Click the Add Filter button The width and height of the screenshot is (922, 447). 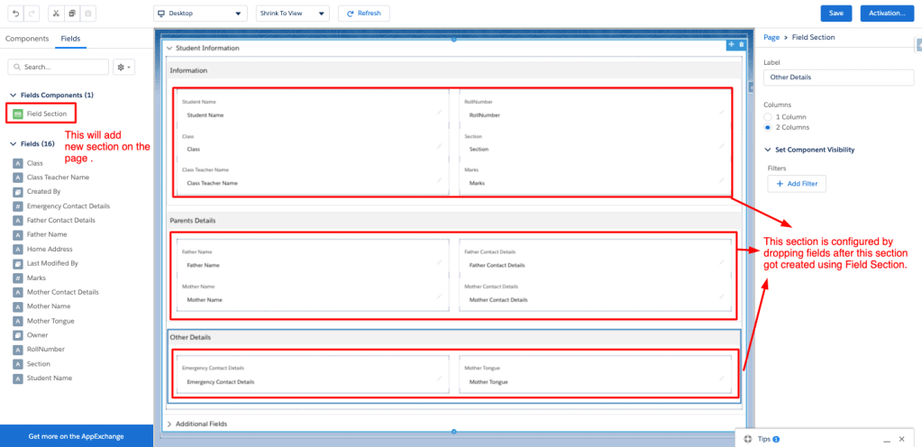[x=797, y=184]
